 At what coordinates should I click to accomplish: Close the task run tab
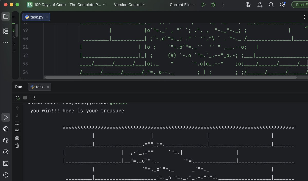click(x=48, y=87)
